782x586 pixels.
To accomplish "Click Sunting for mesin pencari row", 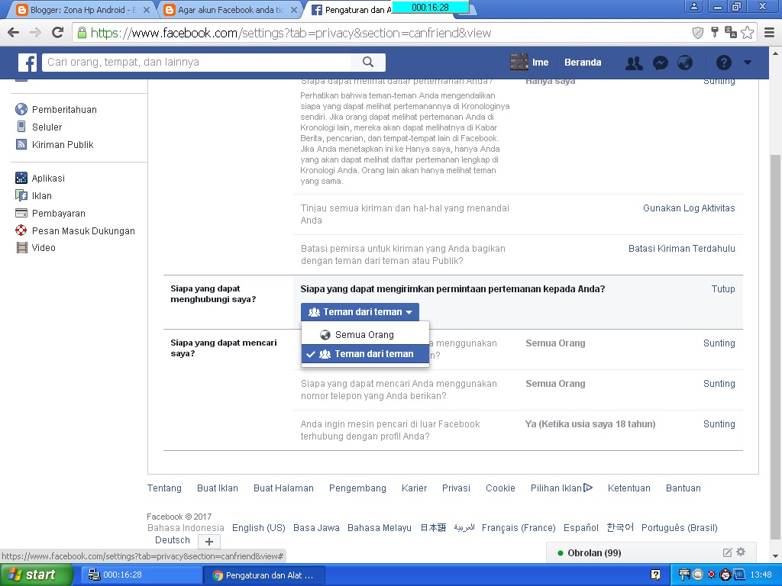I will pyautogui.click(x=719, y=424).
